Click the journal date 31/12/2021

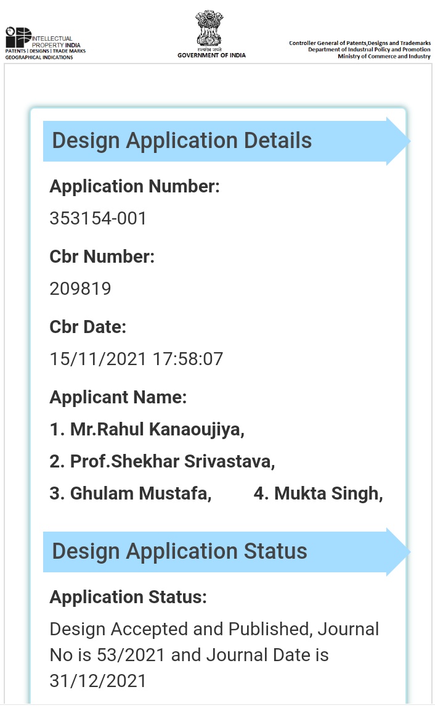coord(98,681)
